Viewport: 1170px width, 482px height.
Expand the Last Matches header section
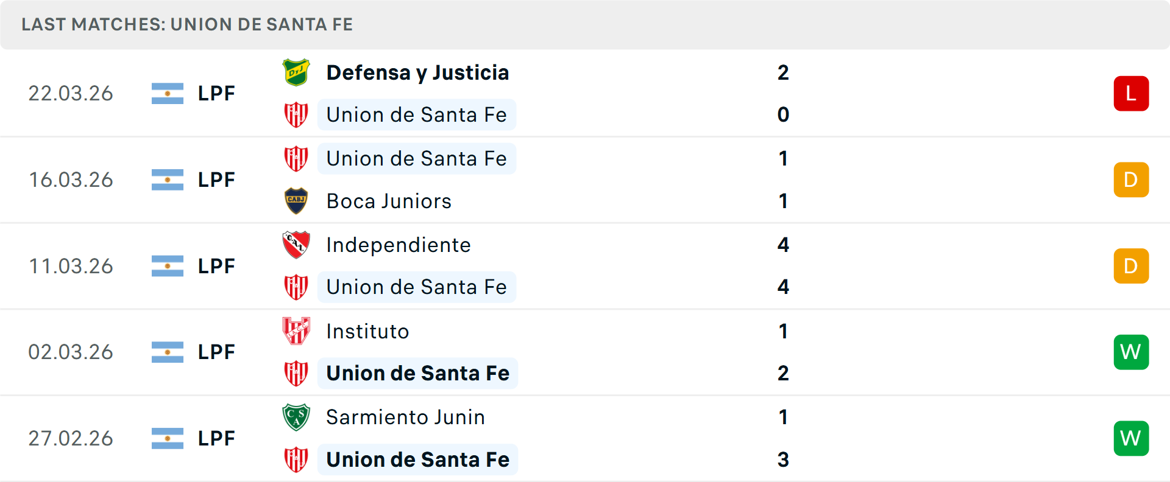[186, 24]
